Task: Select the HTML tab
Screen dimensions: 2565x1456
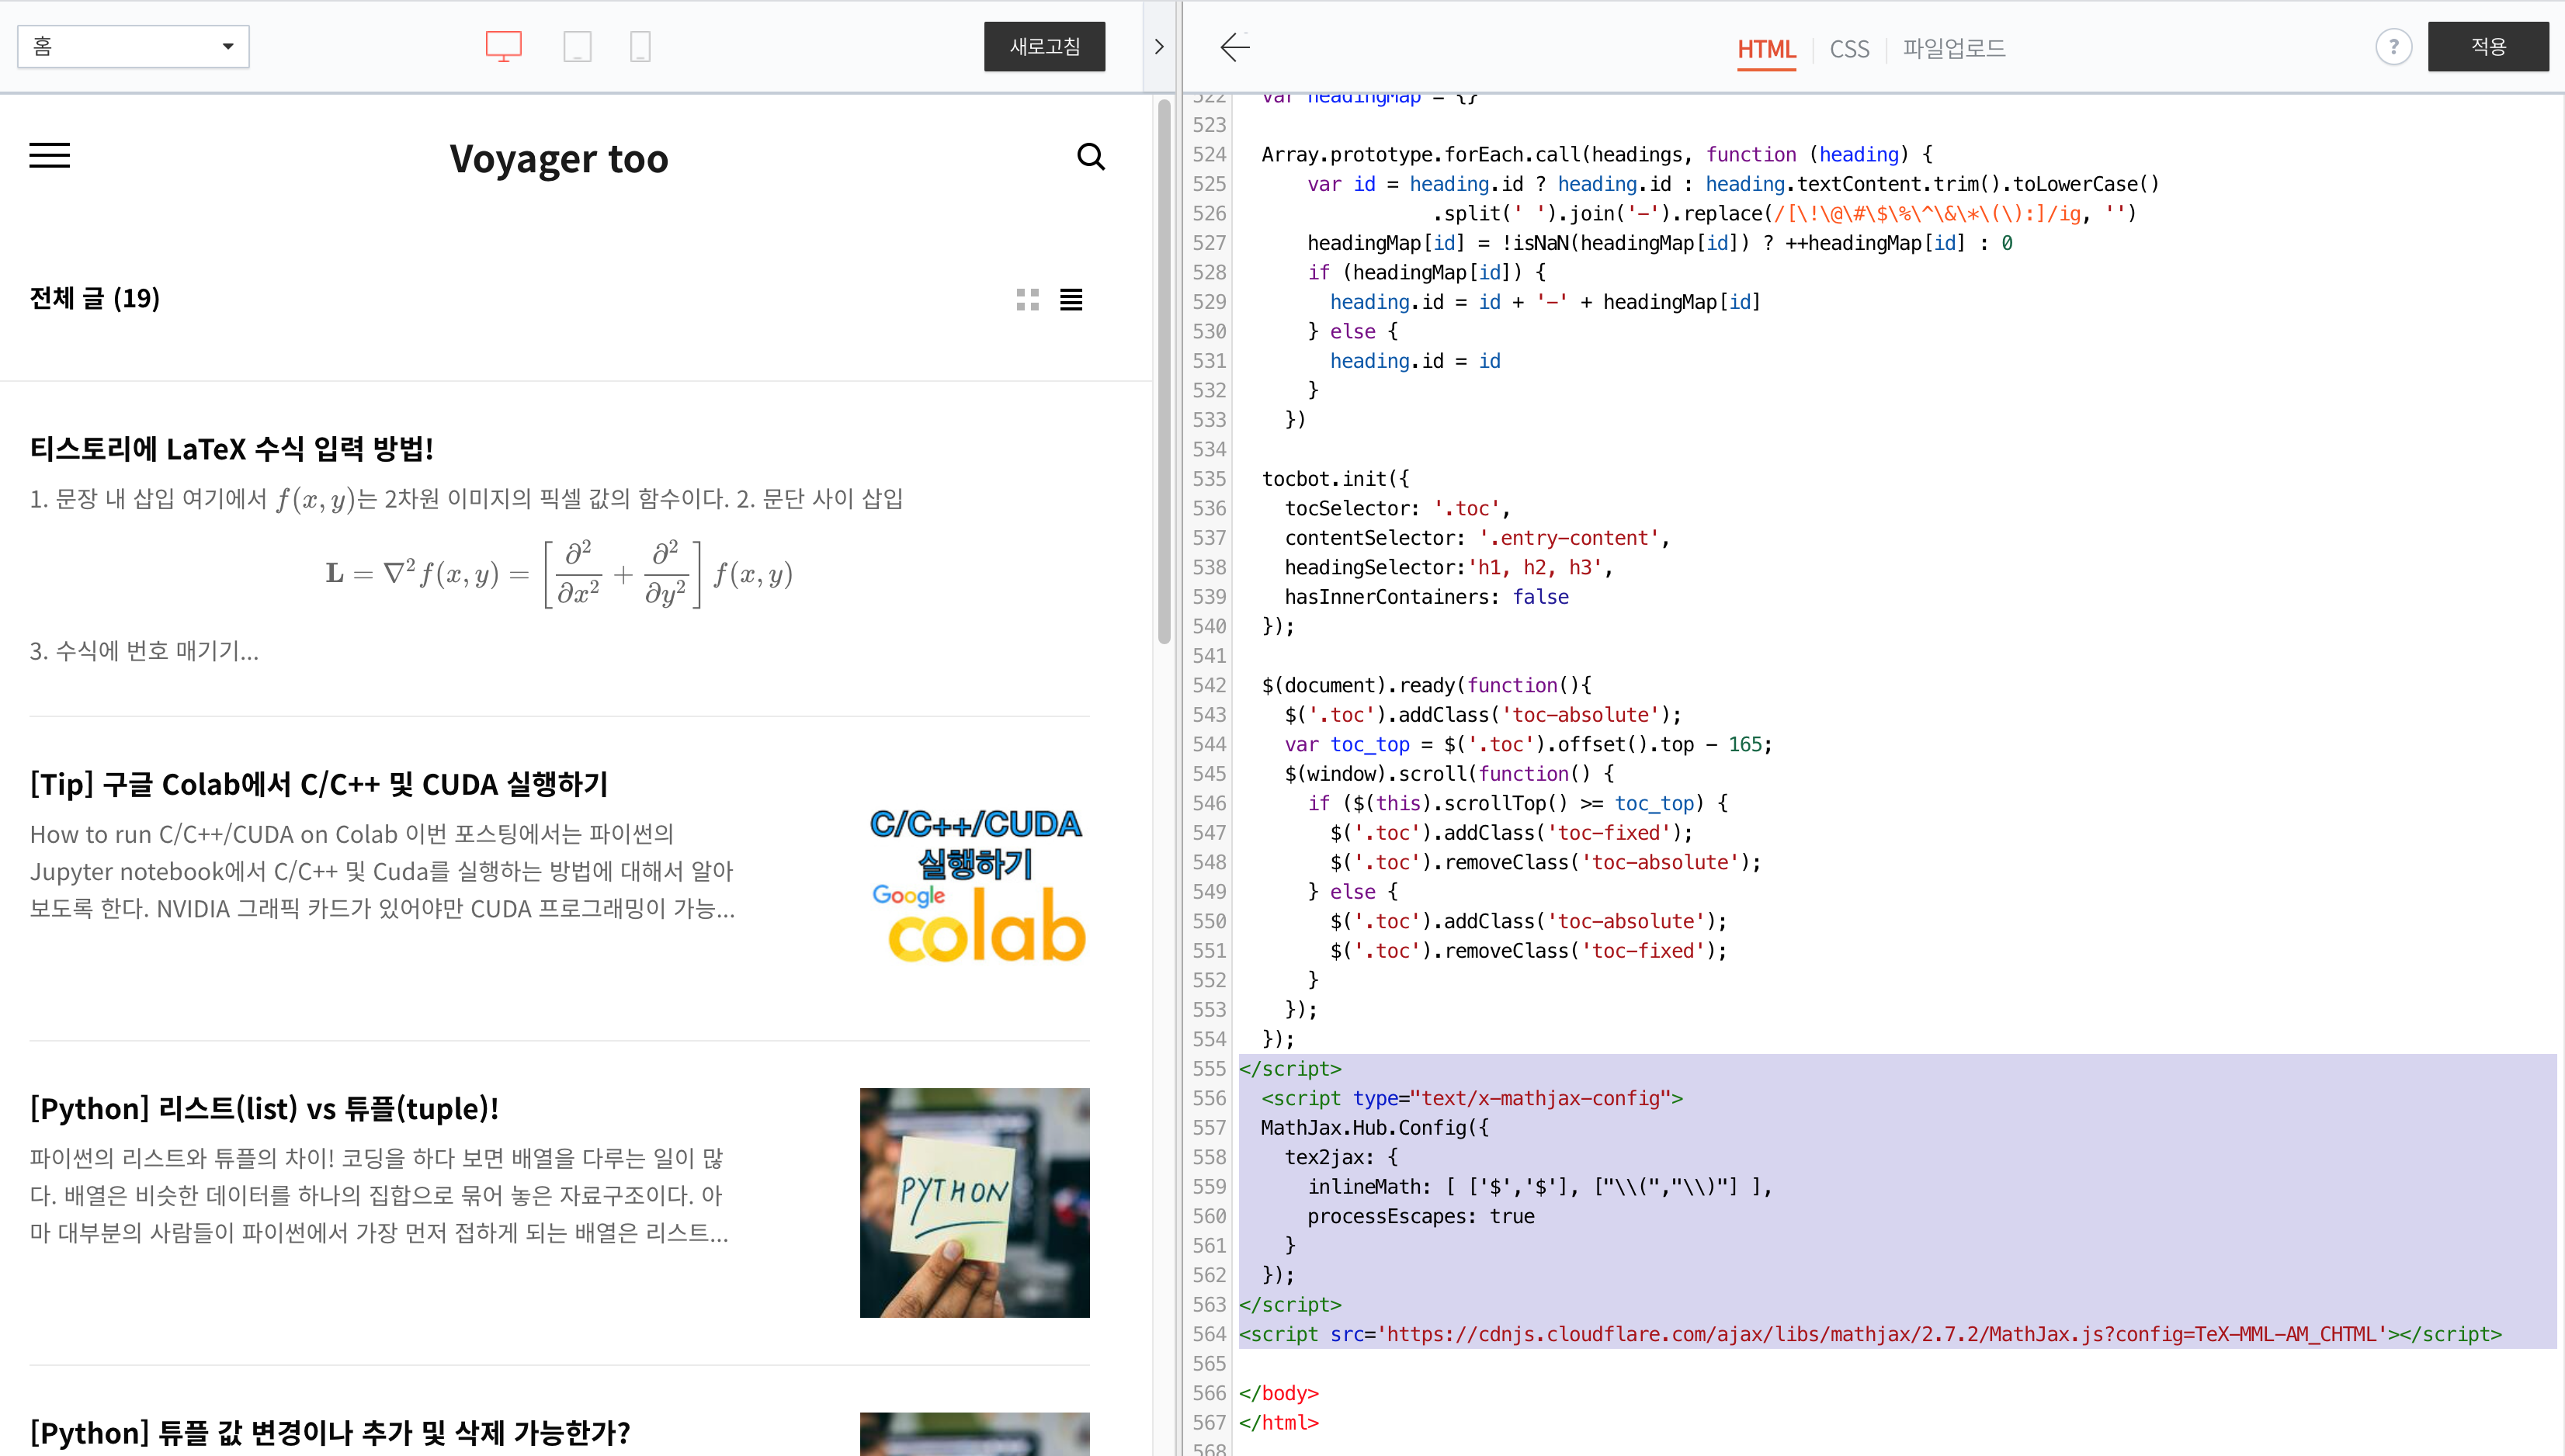Action: point(1766,49)
